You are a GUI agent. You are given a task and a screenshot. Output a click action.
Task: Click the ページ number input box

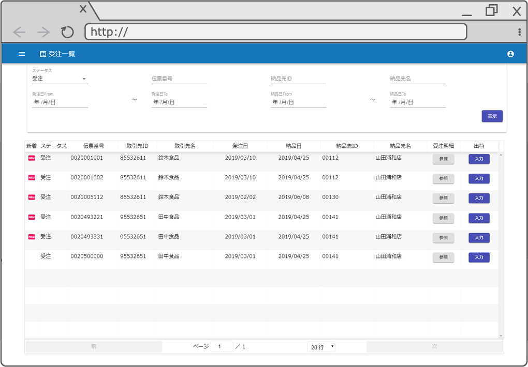click(222, 346)
